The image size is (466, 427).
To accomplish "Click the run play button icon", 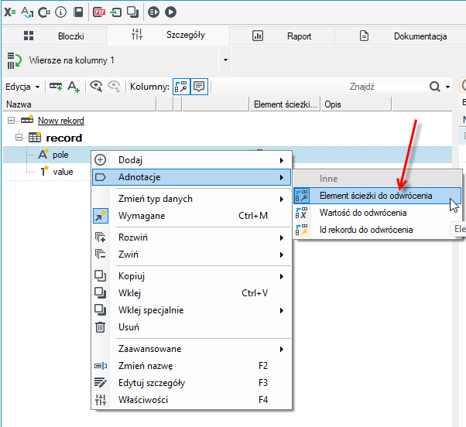I will coord(170,12).
